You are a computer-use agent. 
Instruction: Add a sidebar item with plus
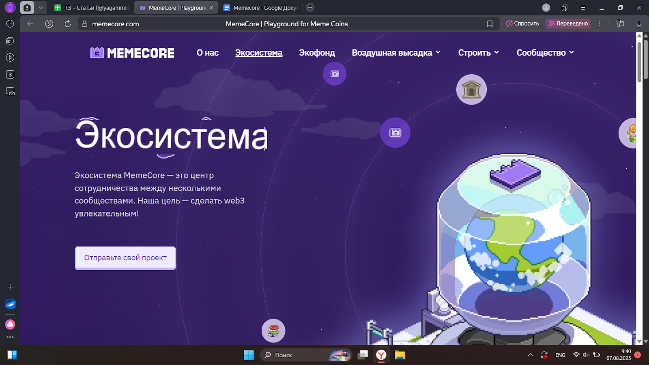[10, 287]
